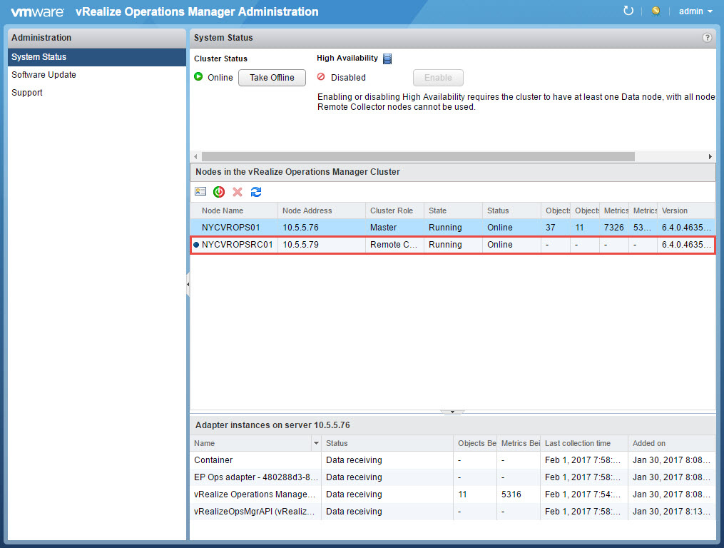Viewport: 724px width, 548px height.
Task: Sort by the State column header
Action: click(453, 210)
